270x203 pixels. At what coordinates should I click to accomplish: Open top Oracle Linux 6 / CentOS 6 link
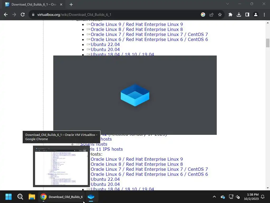(149, 39)
